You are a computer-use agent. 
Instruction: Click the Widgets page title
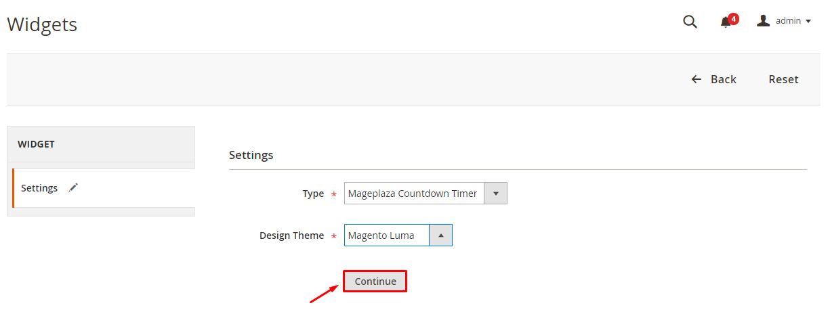pos(42,25)
